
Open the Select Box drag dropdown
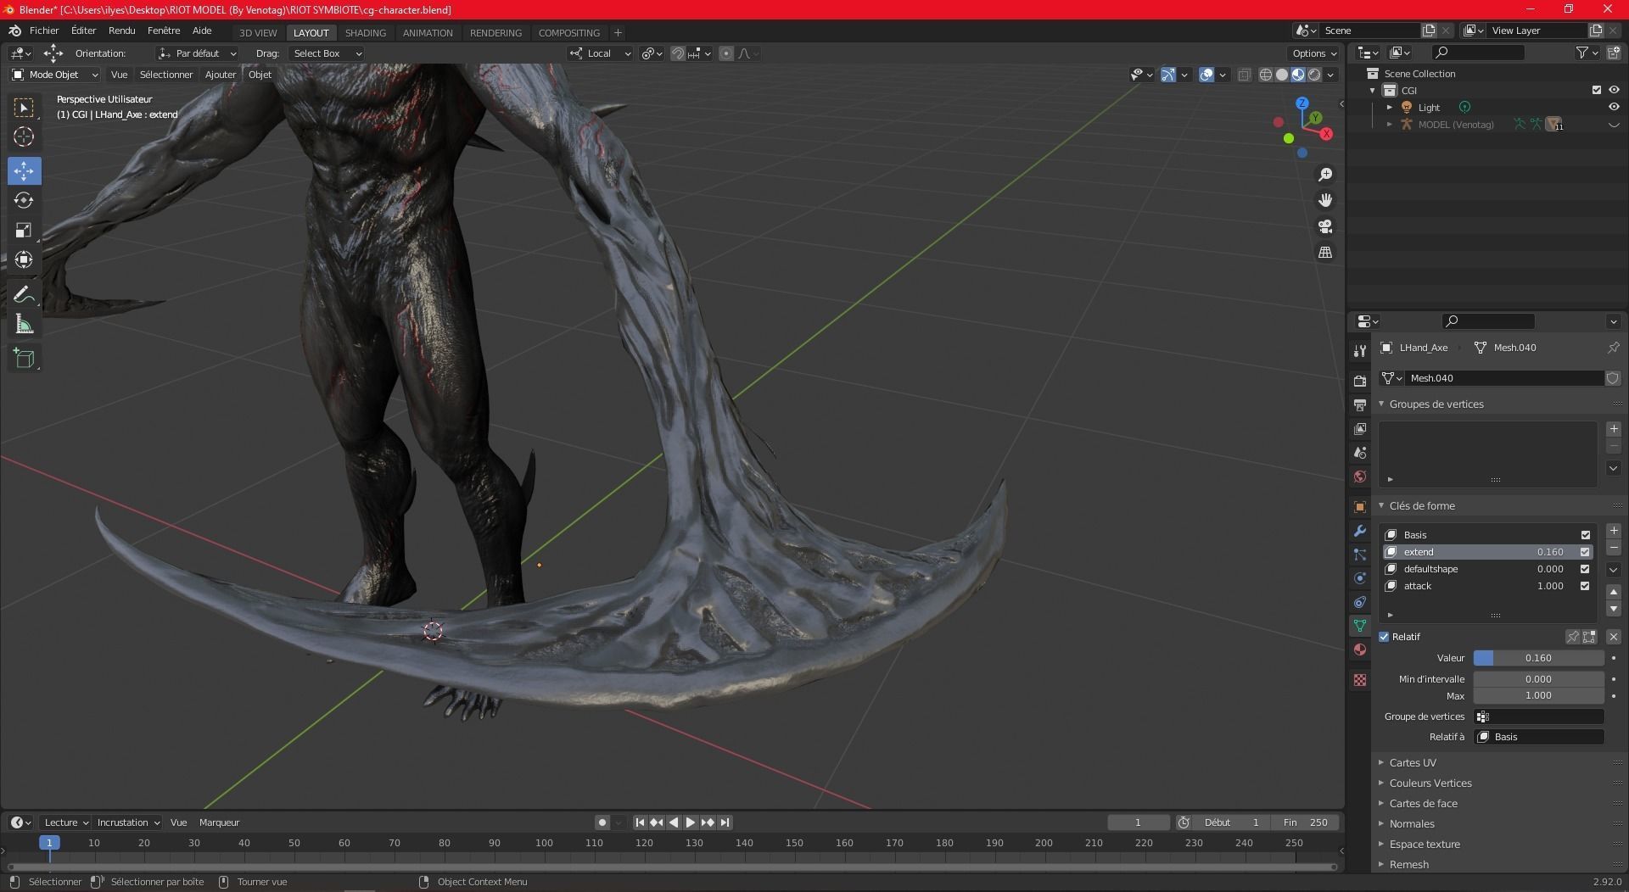pos(327,53)
